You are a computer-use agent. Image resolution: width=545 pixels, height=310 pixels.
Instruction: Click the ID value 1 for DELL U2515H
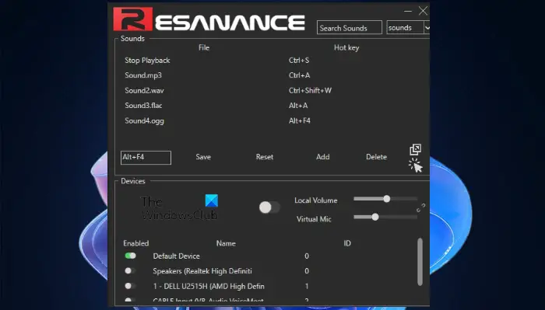(x=307, y=286)
